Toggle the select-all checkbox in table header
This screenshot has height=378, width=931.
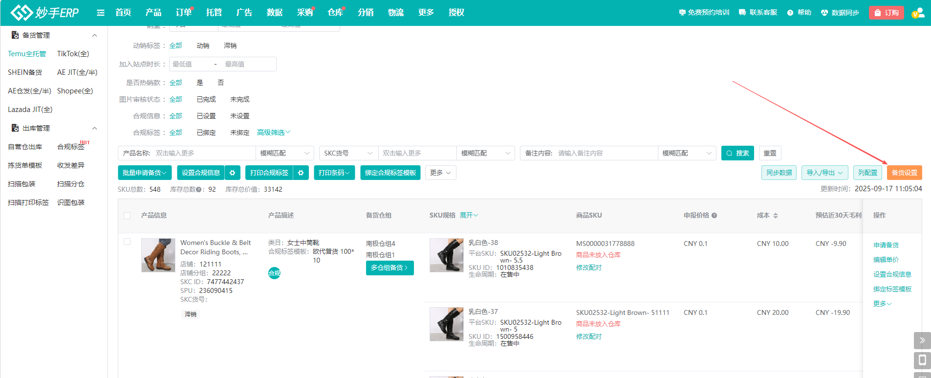pyautogui.click(x=127, y=216)
